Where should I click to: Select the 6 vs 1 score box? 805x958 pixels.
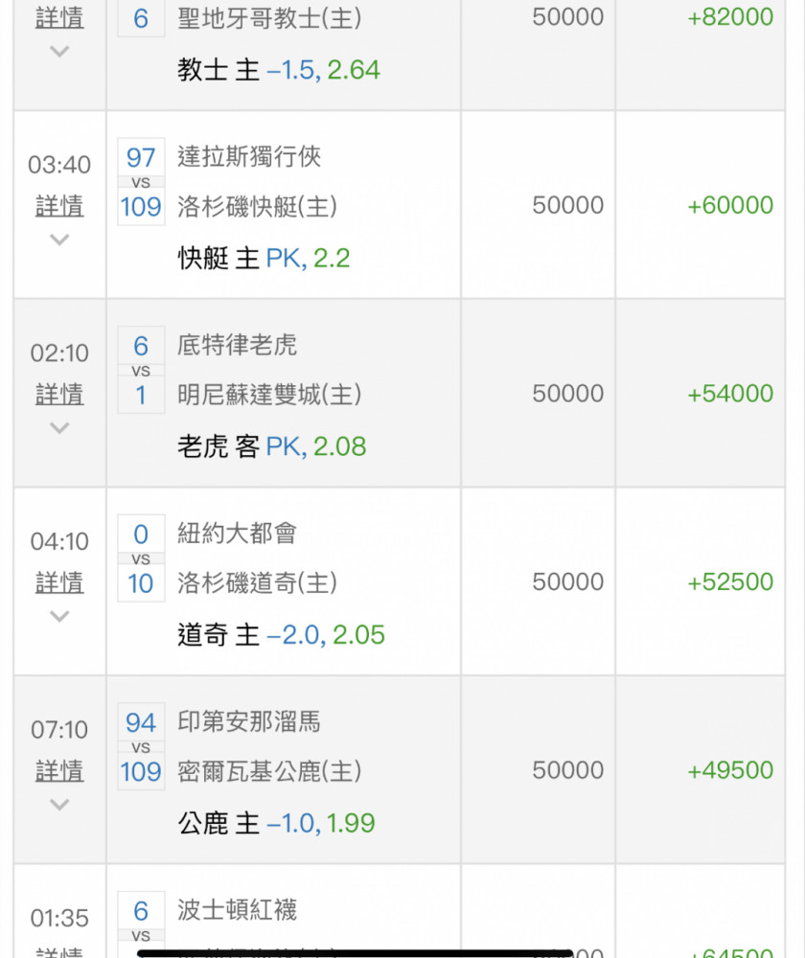point(141,370)
